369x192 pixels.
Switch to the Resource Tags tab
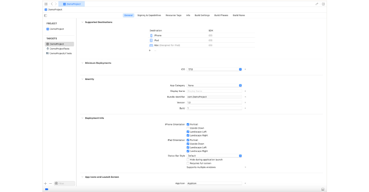tap(173, 15)
